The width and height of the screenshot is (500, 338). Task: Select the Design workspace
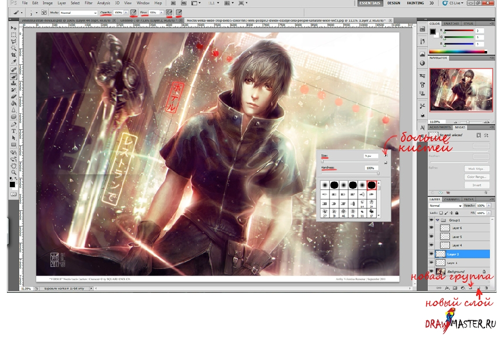pyautogui.click(x=394, y=3)
